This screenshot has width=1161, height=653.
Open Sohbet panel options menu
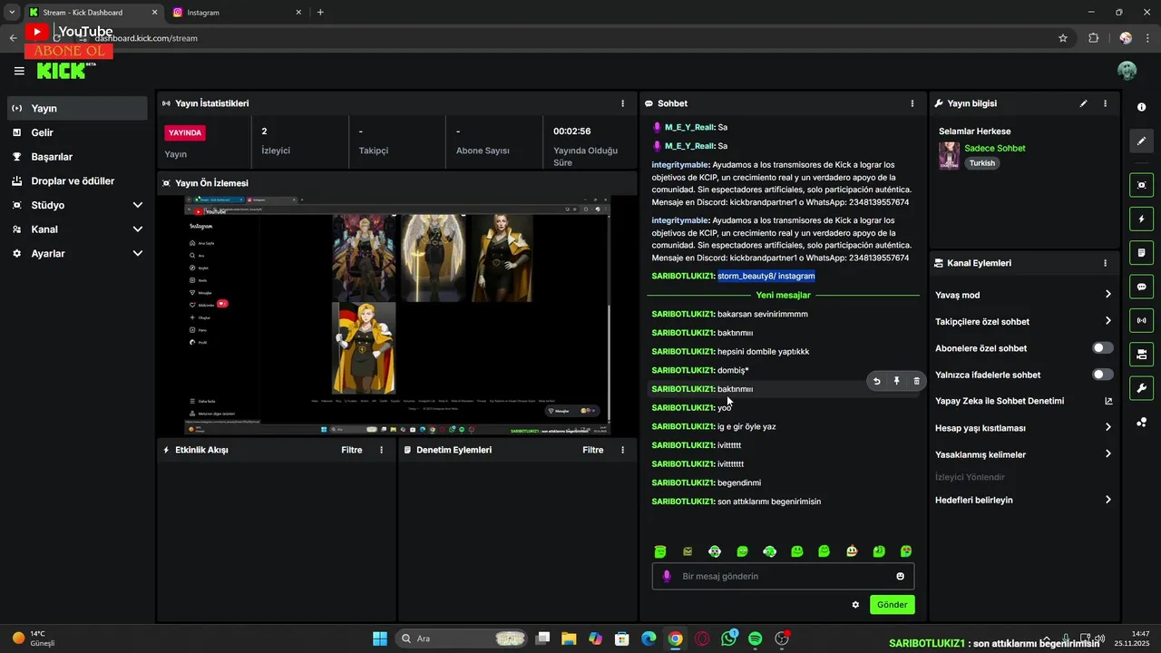[x=912, y=103]
